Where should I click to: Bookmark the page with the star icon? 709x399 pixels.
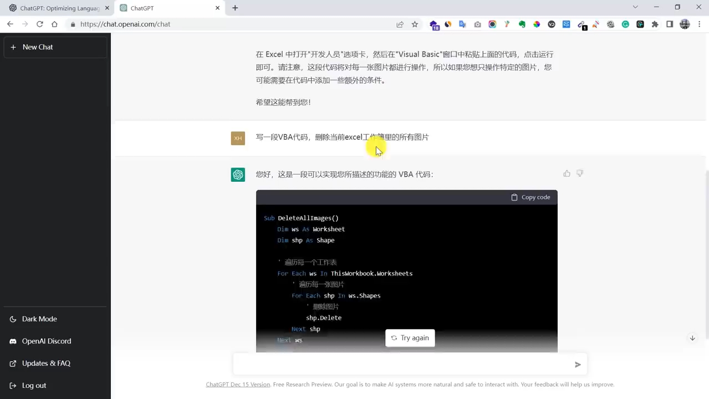pos(415,24)
